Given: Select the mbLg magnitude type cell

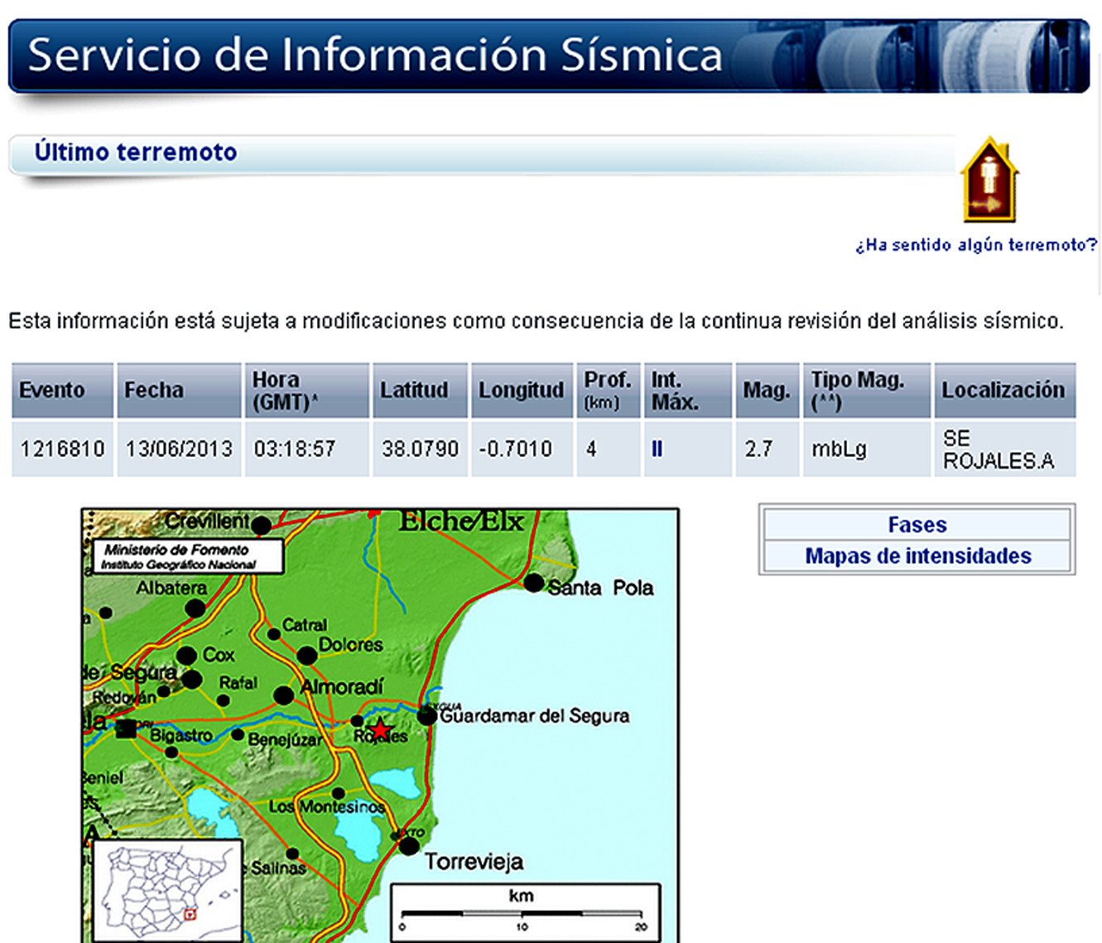Looking at the screenshot, I should pos(867,449).
